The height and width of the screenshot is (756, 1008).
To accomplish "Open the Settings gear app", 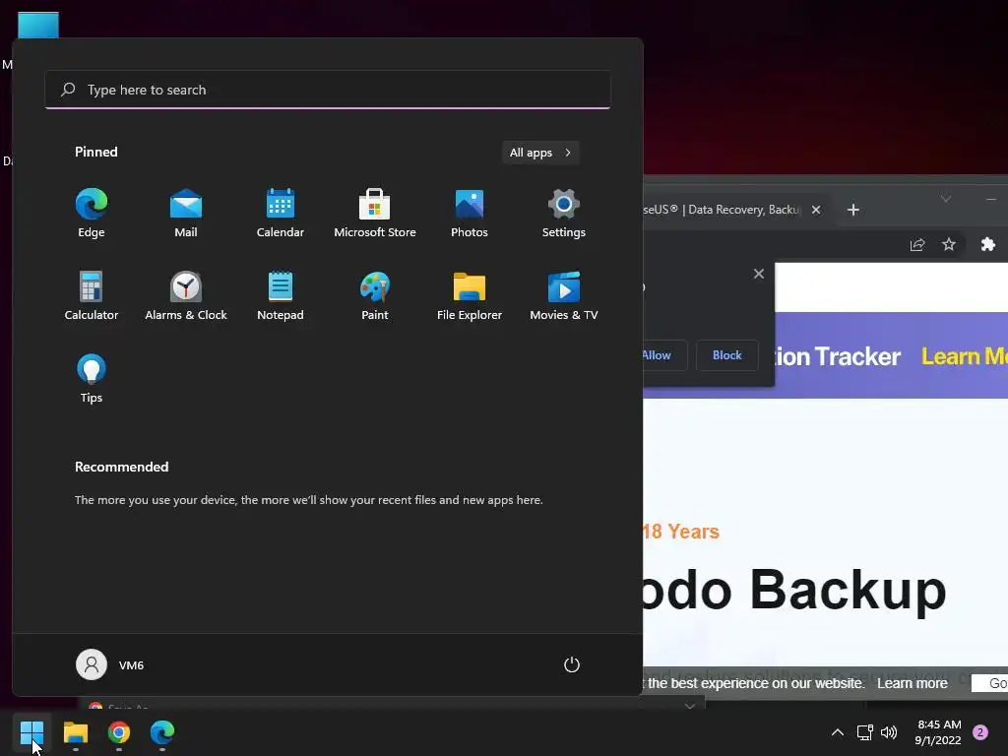I will coord(564,214).
